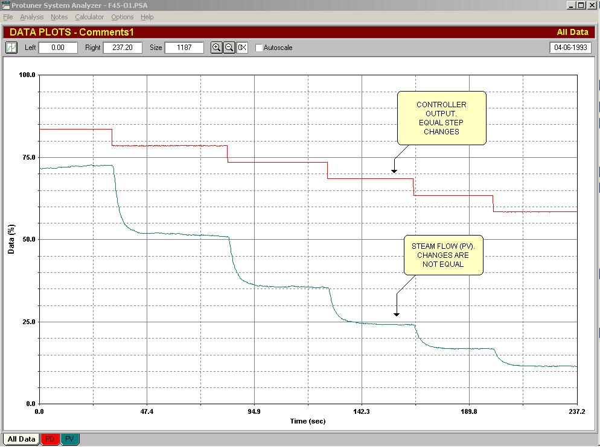
Task: Click the Left value input field
Action: 58,48
